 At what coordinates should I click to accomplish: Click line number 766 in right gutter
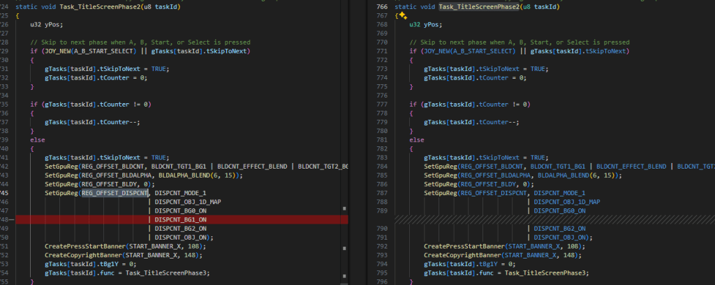[x=383, y=6]
